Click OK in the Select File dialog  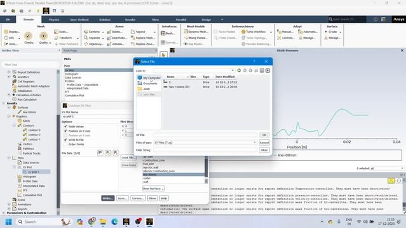coord(264,135)
